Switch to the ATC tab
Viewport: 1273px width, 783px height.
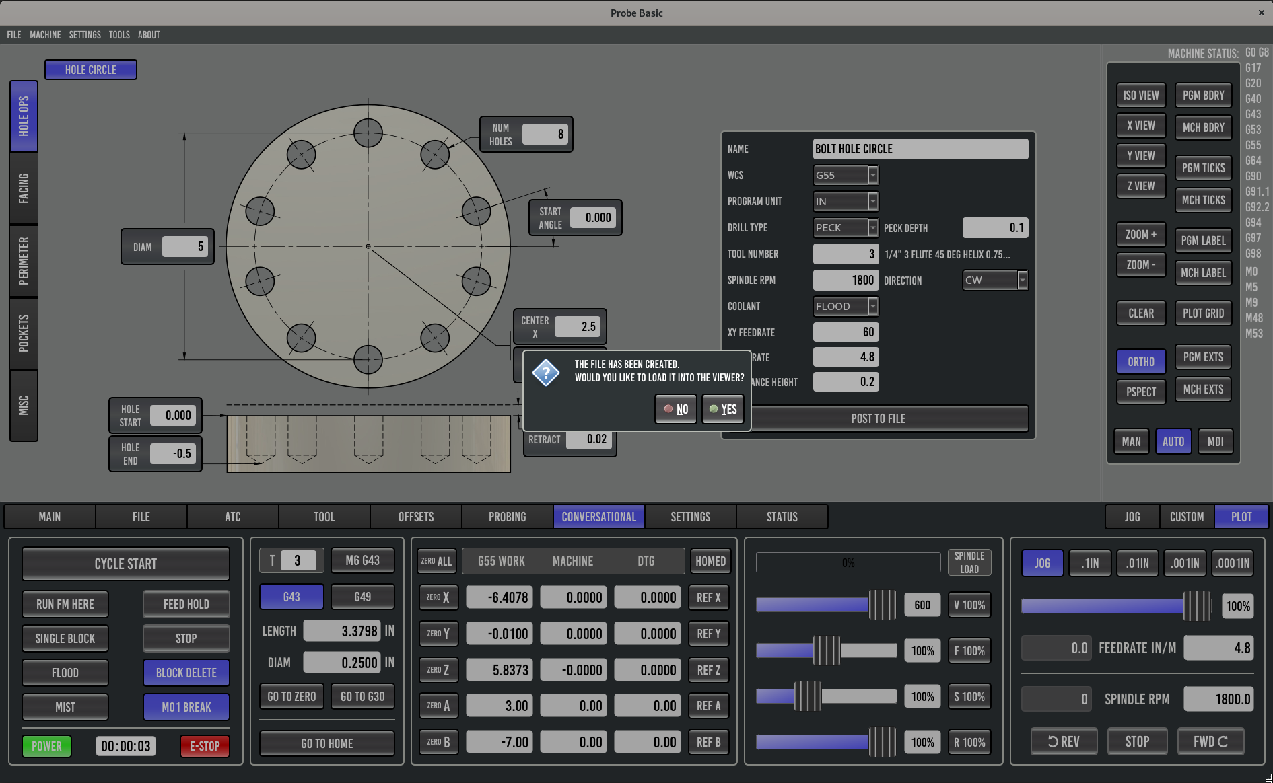[x=233, y=517]
